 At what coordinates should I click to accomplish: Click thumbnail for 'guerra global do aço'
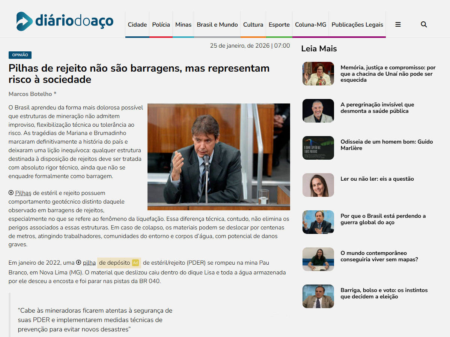click(x=318, y=222)
